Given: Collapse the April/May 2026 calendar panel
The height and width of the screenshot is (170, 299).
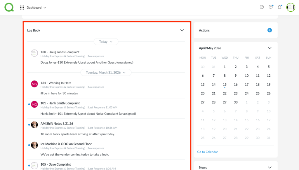Looking at the screenshot, I should [270, 48].
